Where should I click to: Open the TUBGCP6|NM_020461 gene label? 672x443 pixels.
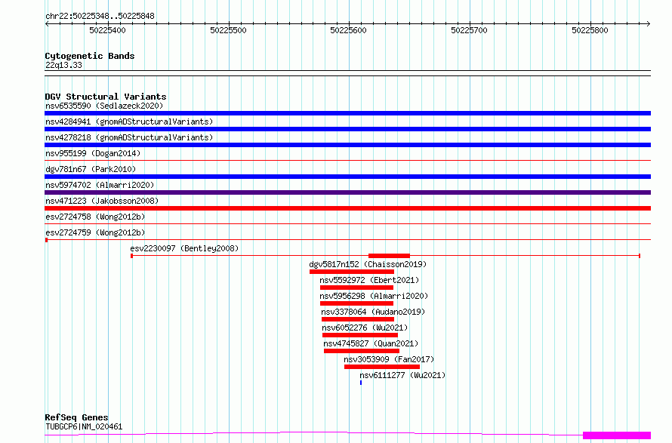click(x=84, y=426)
